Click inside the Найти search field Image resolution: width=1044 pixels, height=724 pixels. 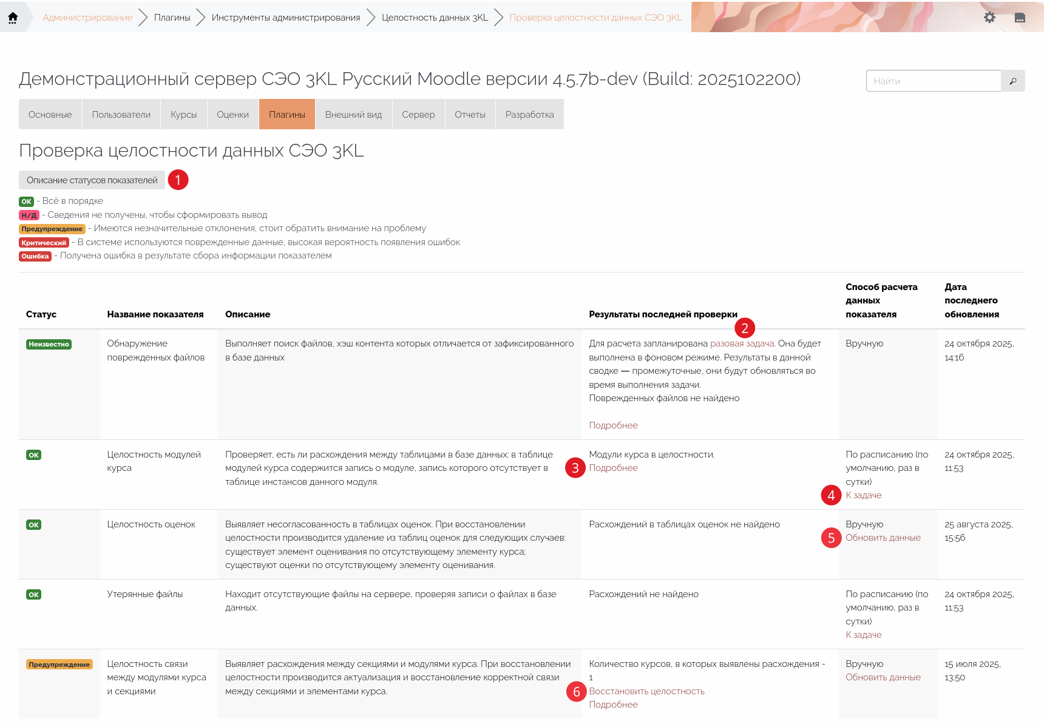pos(933,81)
